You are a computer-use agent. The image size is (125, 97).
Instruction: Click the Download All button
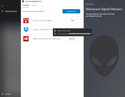pyautogui.click(x=71, y=11)
